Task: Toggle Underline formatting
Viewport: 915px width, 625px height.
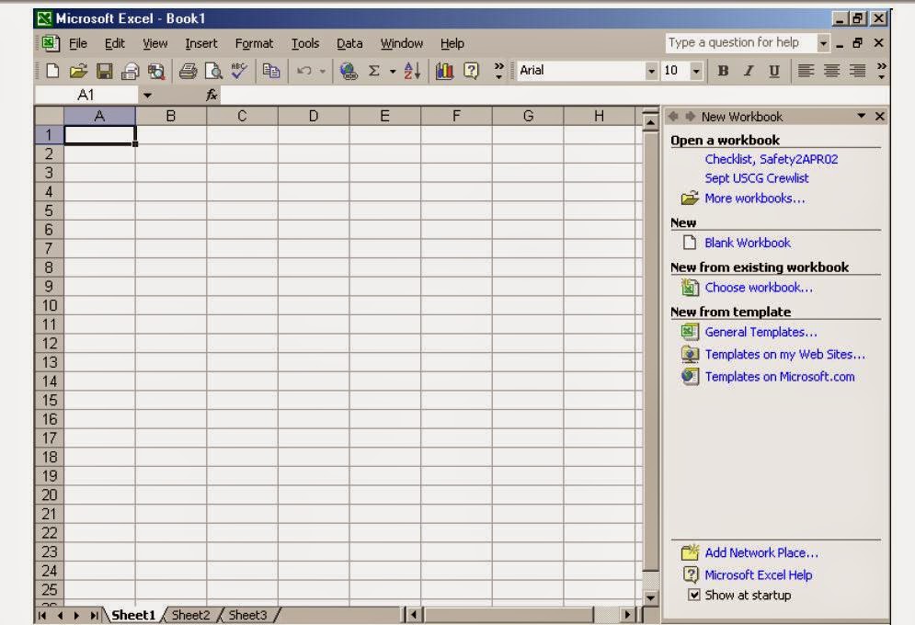Action: [x=774, y=71]
